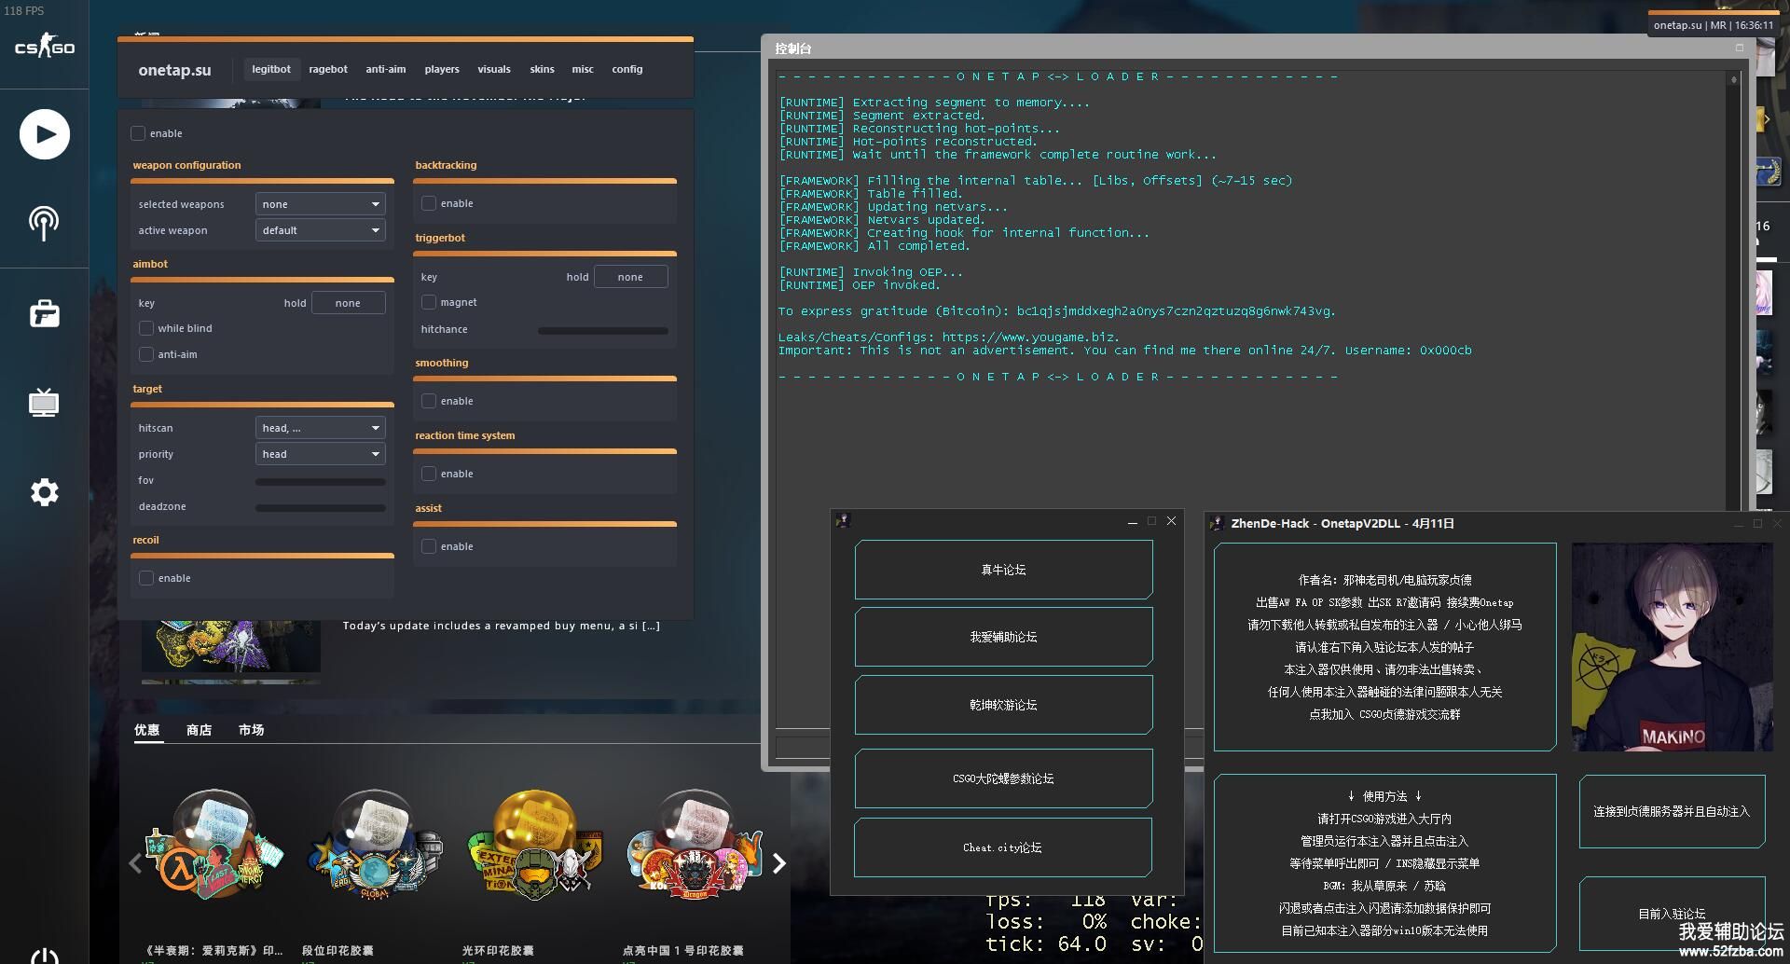Switch to the visuals tab
Image resolution: width=1790 pixels, height=964 pixels.
pos(494,69)
